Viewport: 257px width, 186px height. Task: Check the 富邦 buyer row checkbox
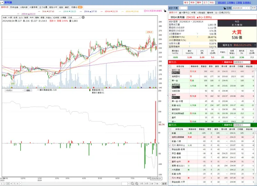pos(170,117)
